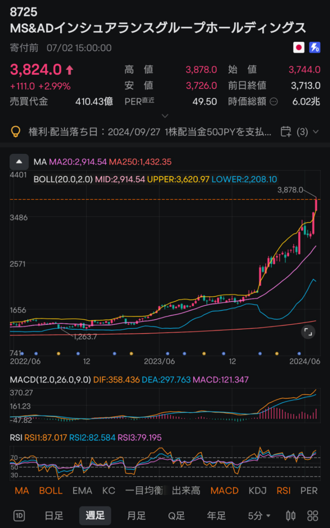Collapse the MA indicator legend arrow
This screenshot has width=330, height=528.
pos(19,162)
